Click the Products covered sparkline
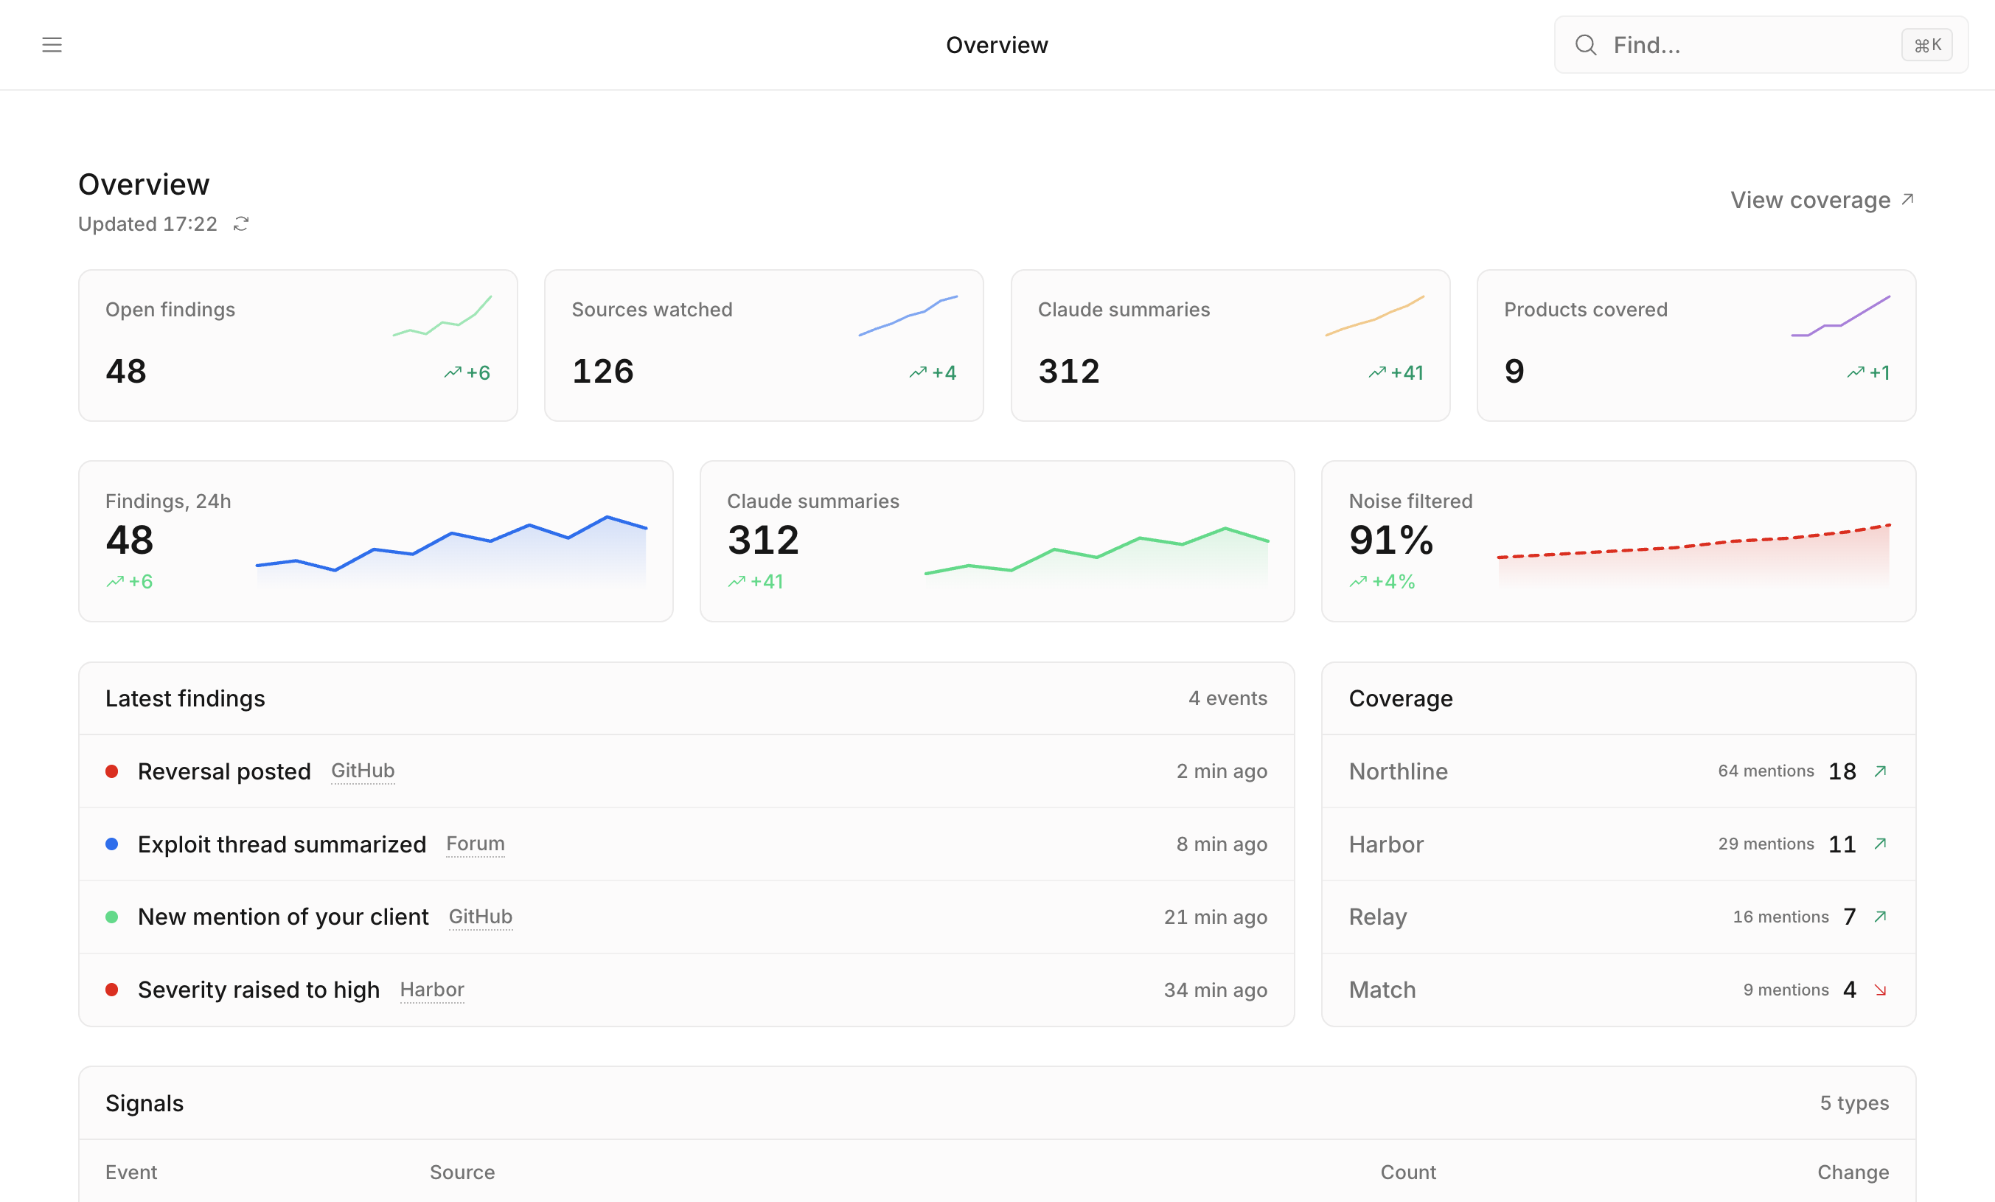Screen dimensions: 1995x1202 click(x=1840, y=316)
